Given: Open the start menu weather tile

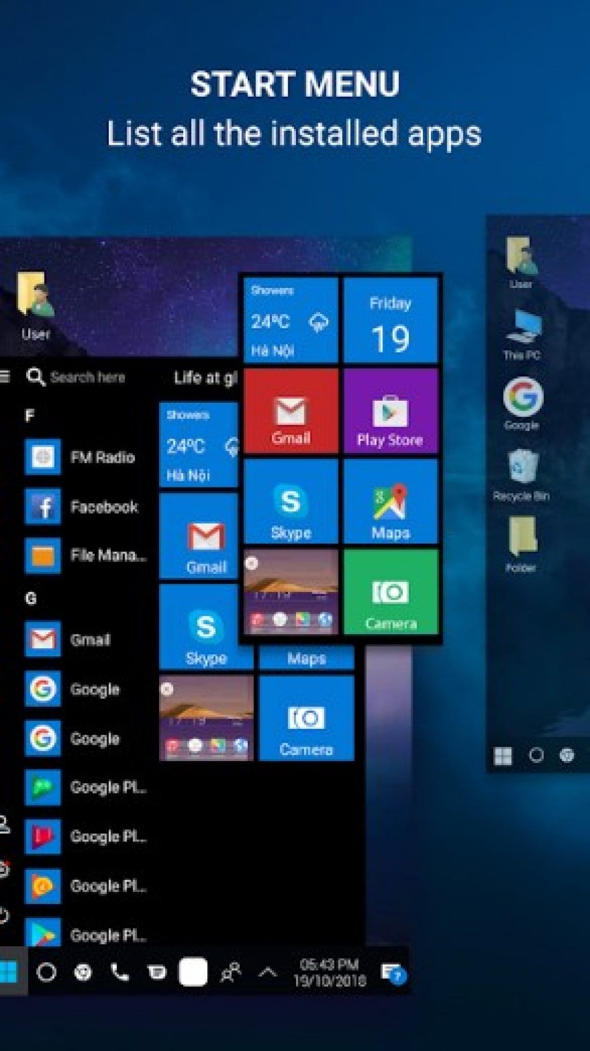Looking at the screenshot, I should click(x=199, y=445).
